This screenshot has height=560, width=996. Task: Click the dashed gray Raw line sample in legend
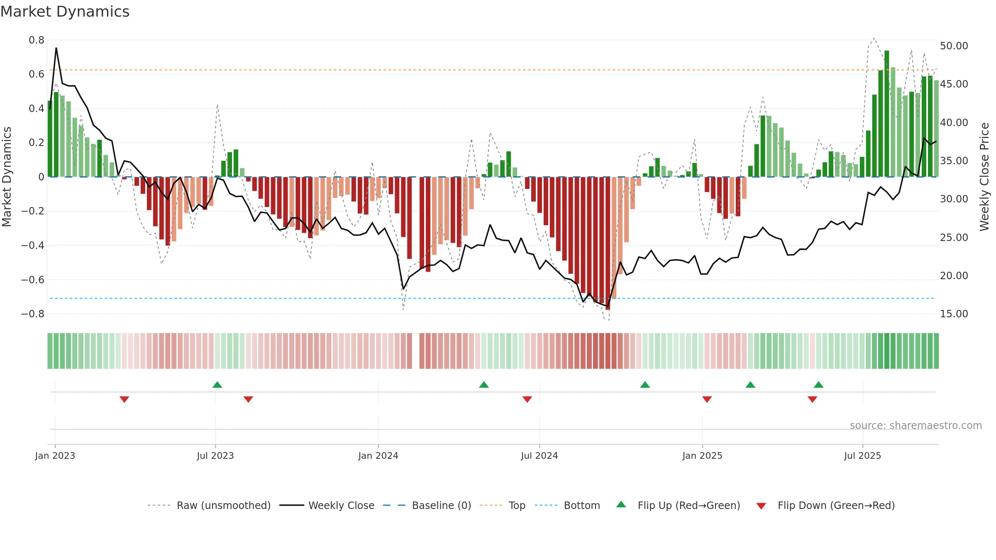point(159,505)
